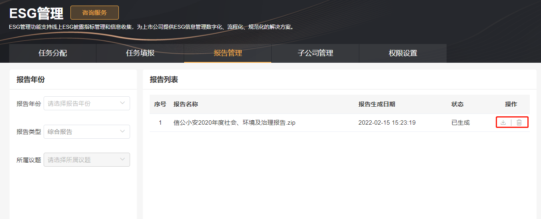Viewport: 541px width, 219px height.
Task: Click the chevron arrow in 报告类型 selector
Action: [x=122, y=131]
